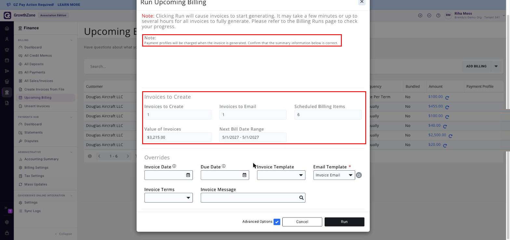Edit email template via round icon
This screenshot has width=510, height=240.
tap(359, 175)
